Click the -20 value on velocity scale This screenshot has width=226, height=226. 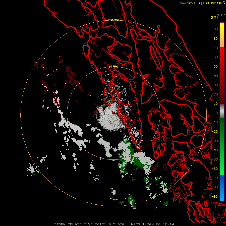215,132
